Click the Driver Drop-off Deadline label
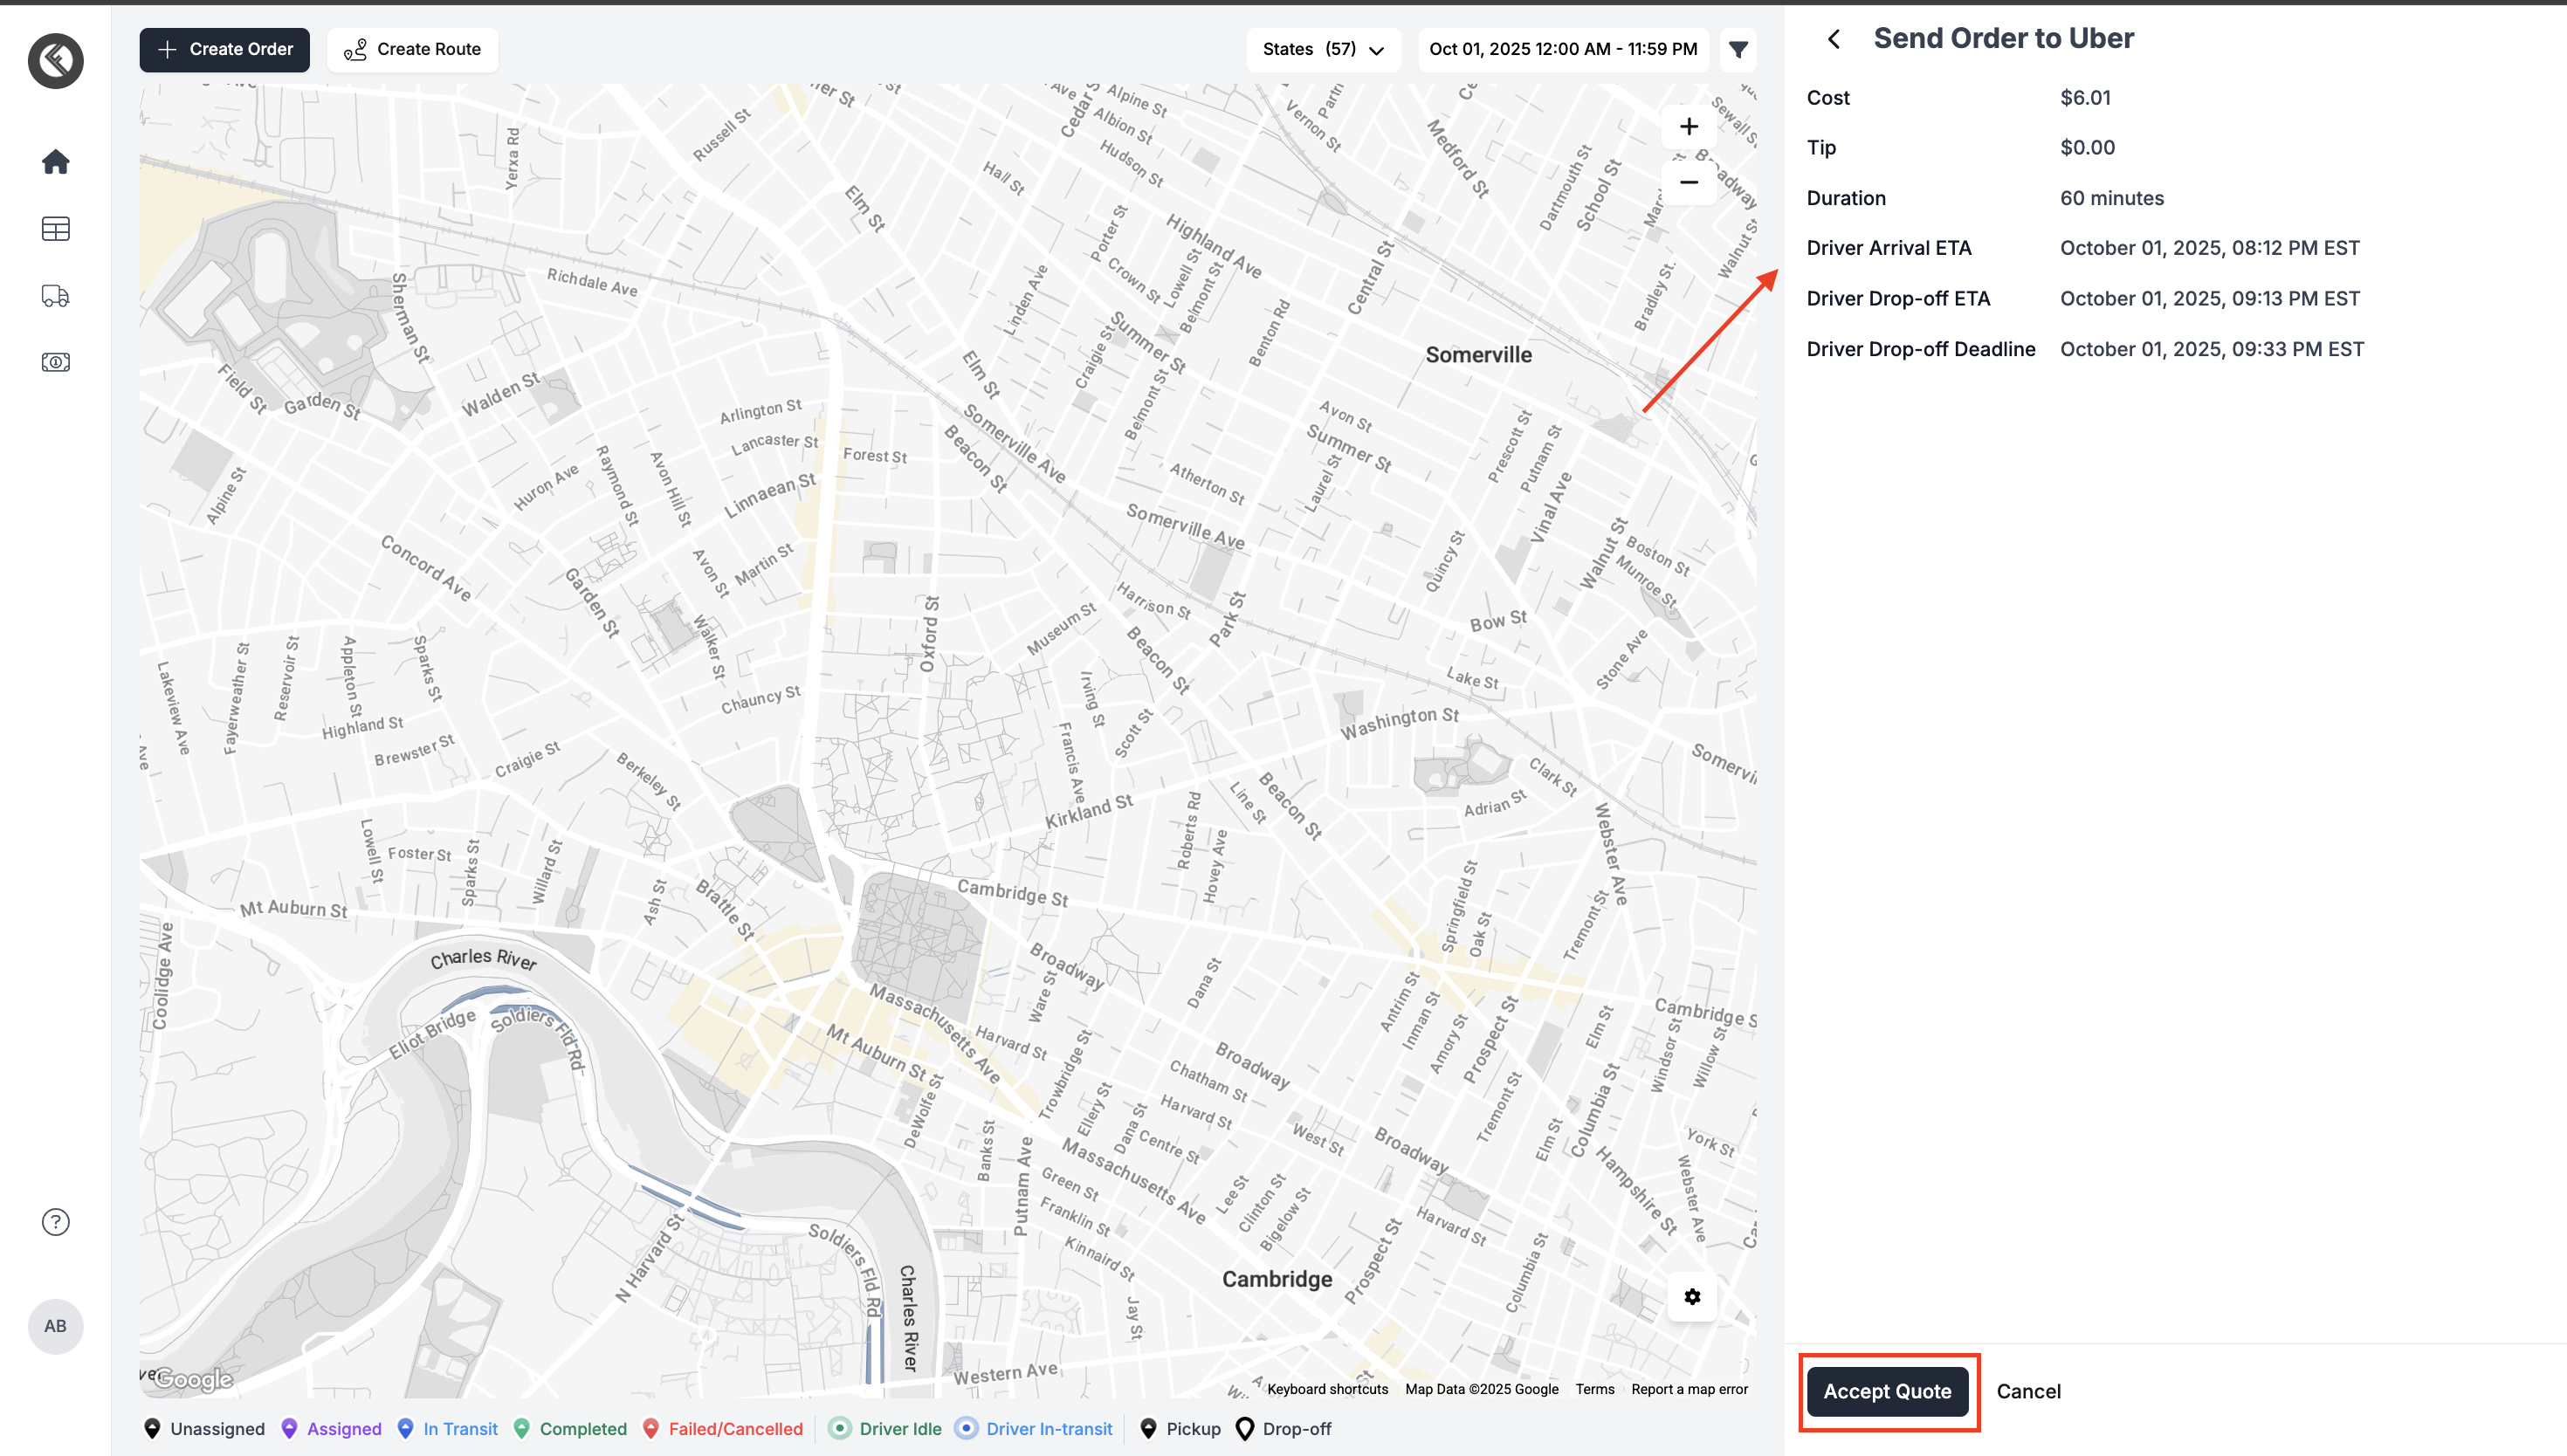This screenshot has height=1456, width=2567. (x=1921, y=349)
